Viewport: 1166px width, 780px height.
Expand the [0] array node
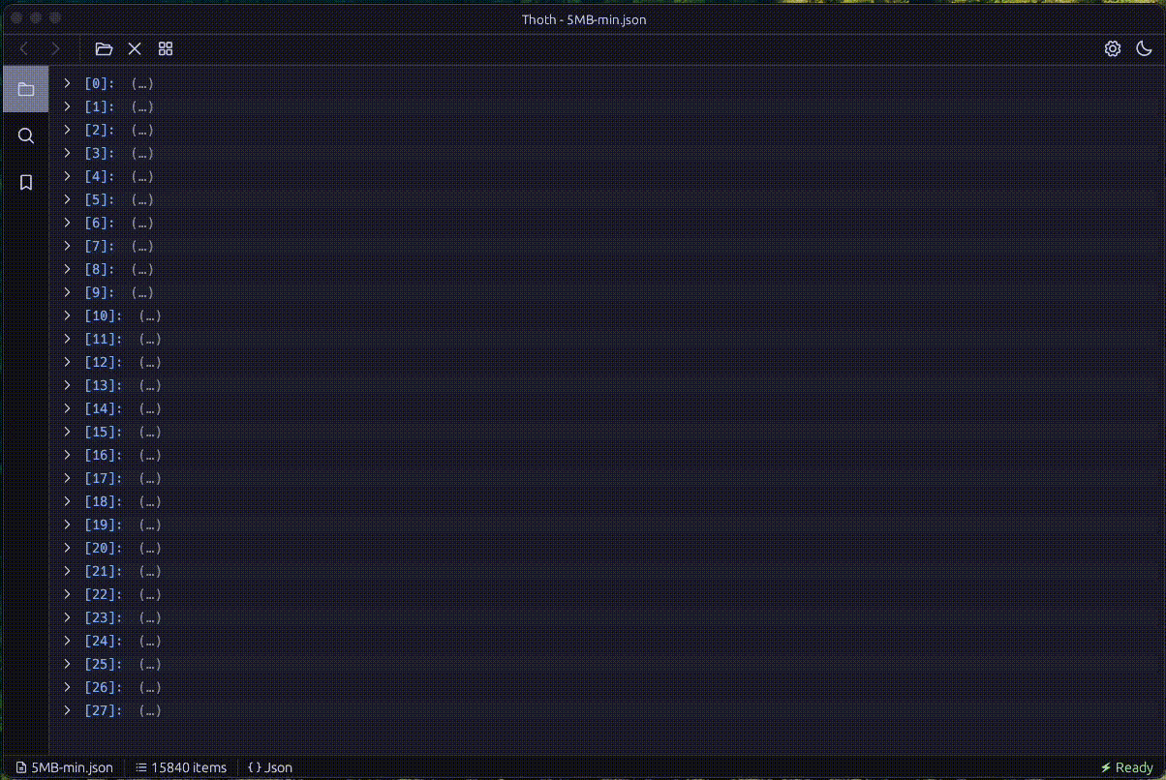tap(67, 83)
